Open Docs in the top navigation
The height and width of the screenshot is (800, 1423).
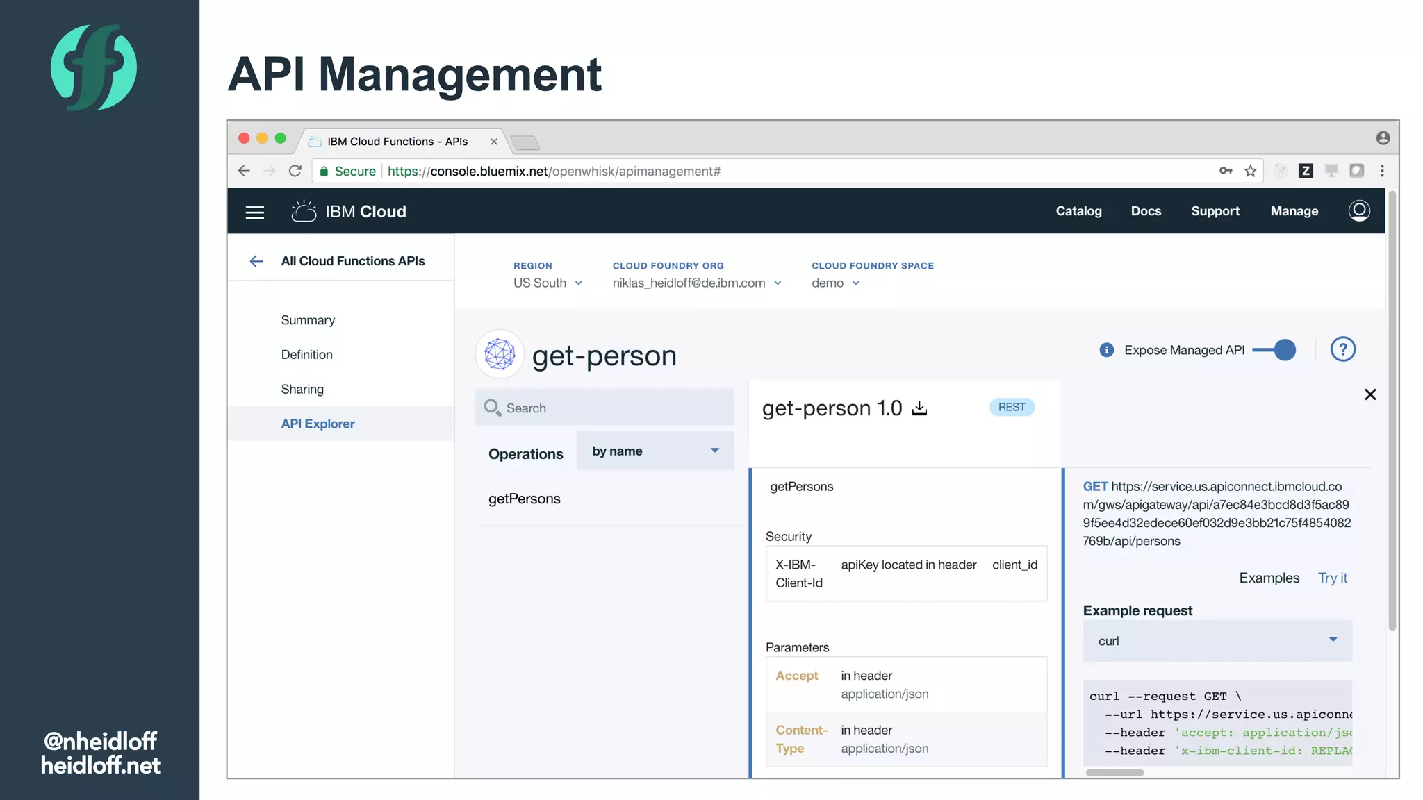(1146, 211)
